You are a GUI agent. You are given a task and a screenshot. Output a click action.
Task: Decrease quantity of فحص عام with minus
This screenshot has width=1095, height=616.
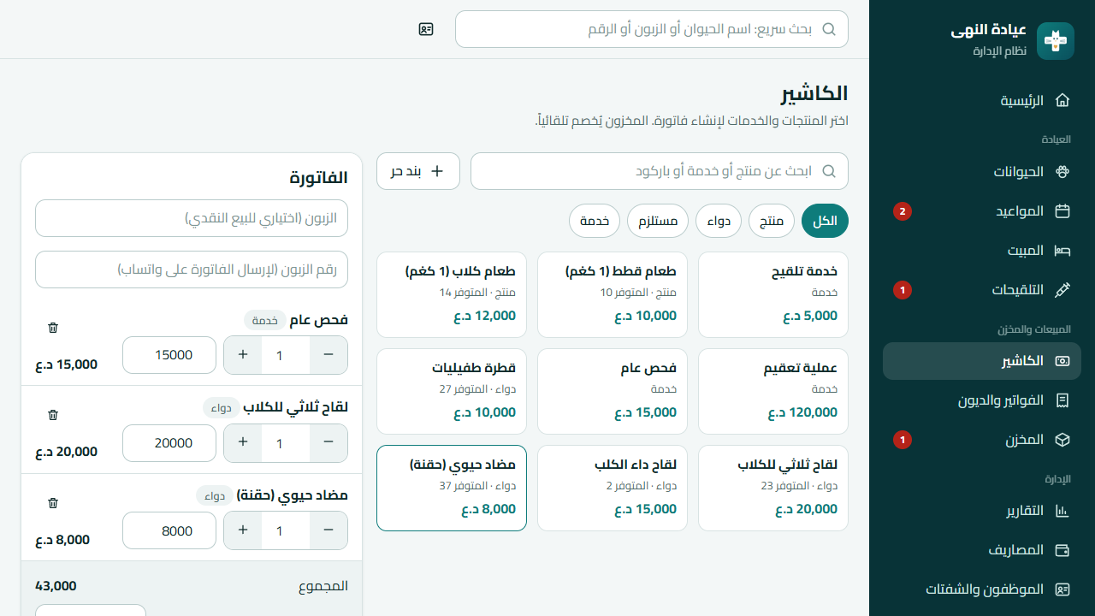point(328,355)
